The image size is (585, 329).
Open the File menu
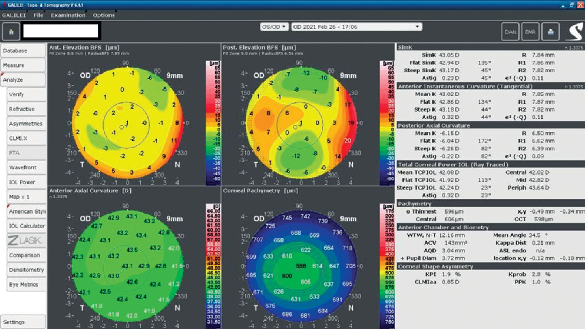click(x=38, y=15)
